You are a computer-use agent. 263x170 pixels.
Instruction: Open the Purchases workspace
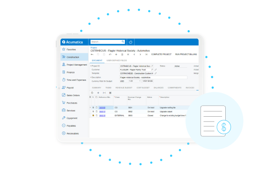(75, 103)
